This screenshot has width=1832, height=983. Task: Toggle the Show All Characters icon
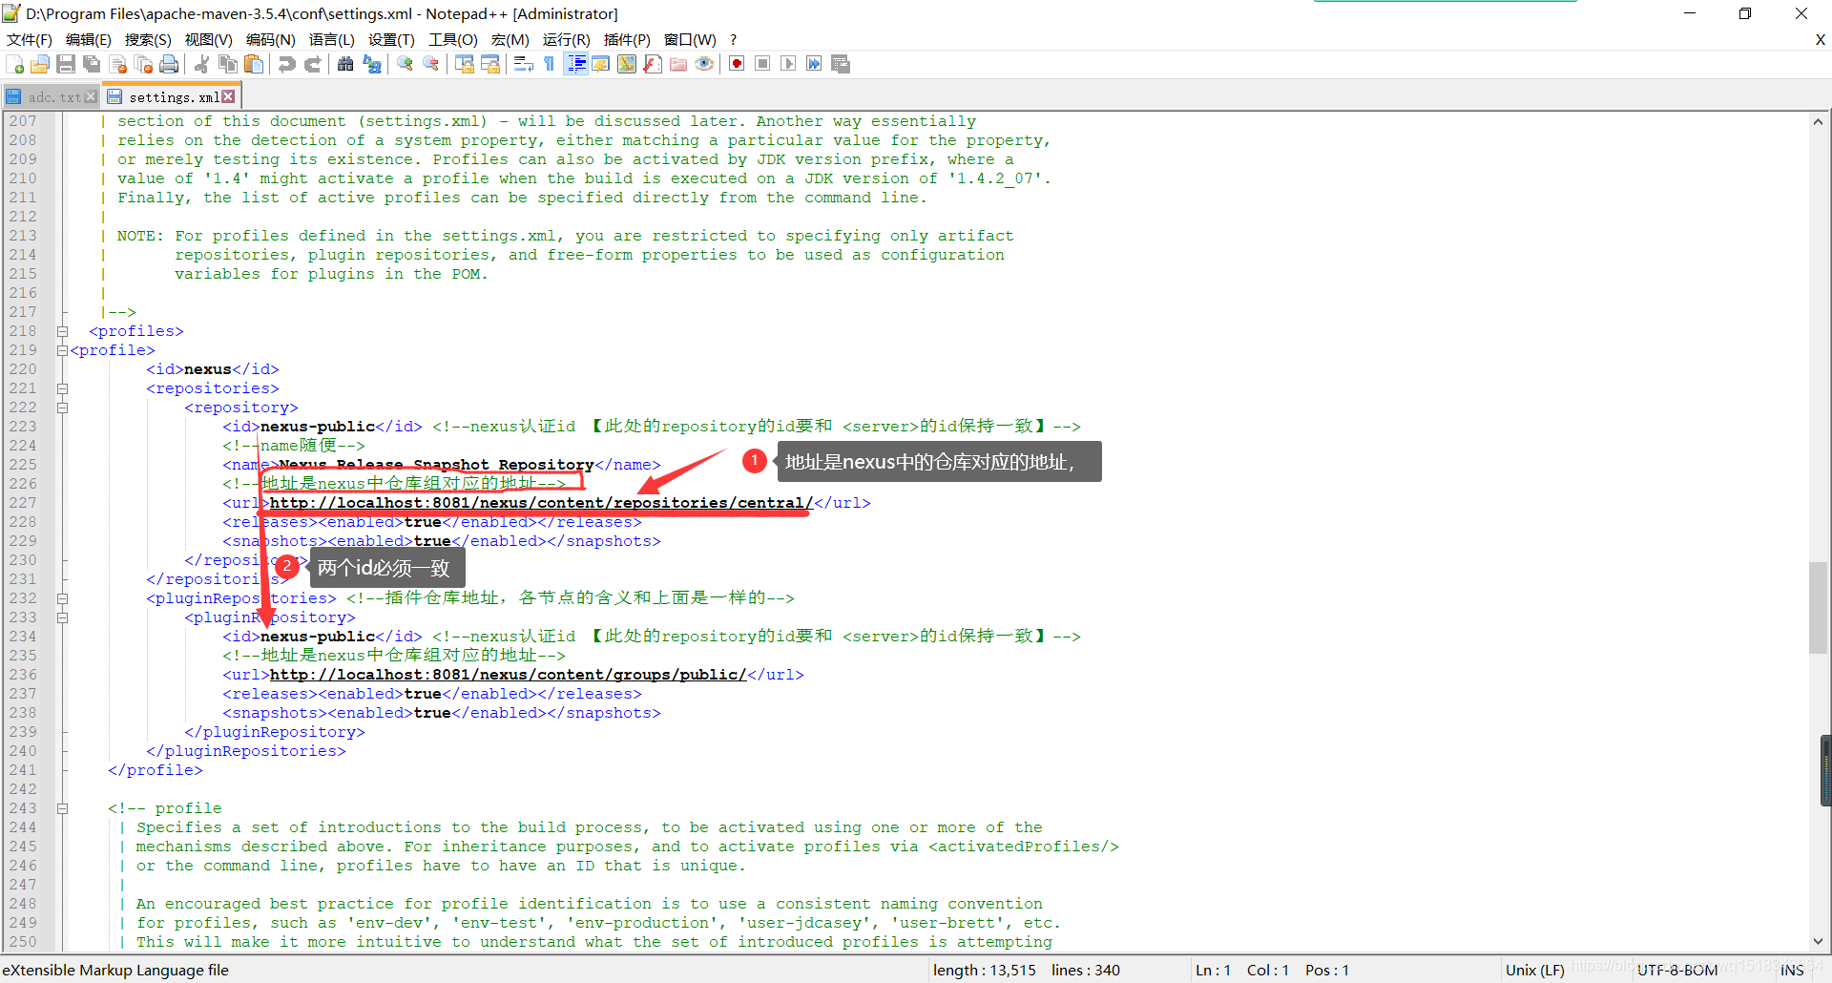click(x=549, y=64)
